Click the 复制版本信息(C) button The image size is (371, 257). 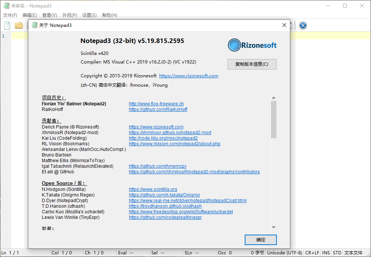252,64
